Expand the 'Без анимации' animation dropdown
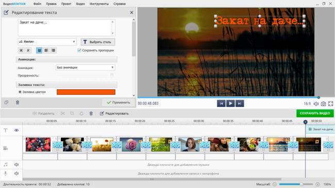Screen dimensions: 335x188 [85, 67]
